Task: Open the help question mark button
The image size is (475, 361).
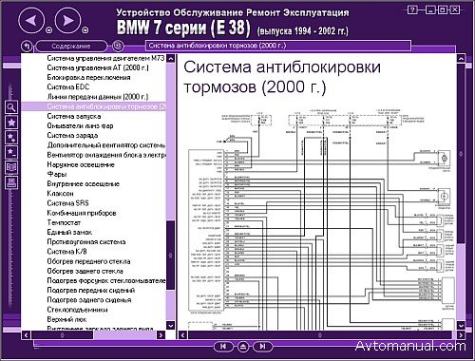Action: pyautogui.click(x=412, y=9)
